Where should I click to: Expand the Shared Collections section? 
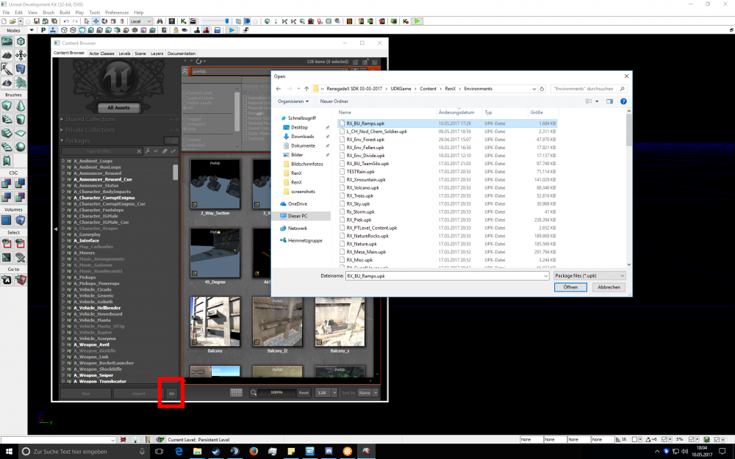tap(62, 119)
